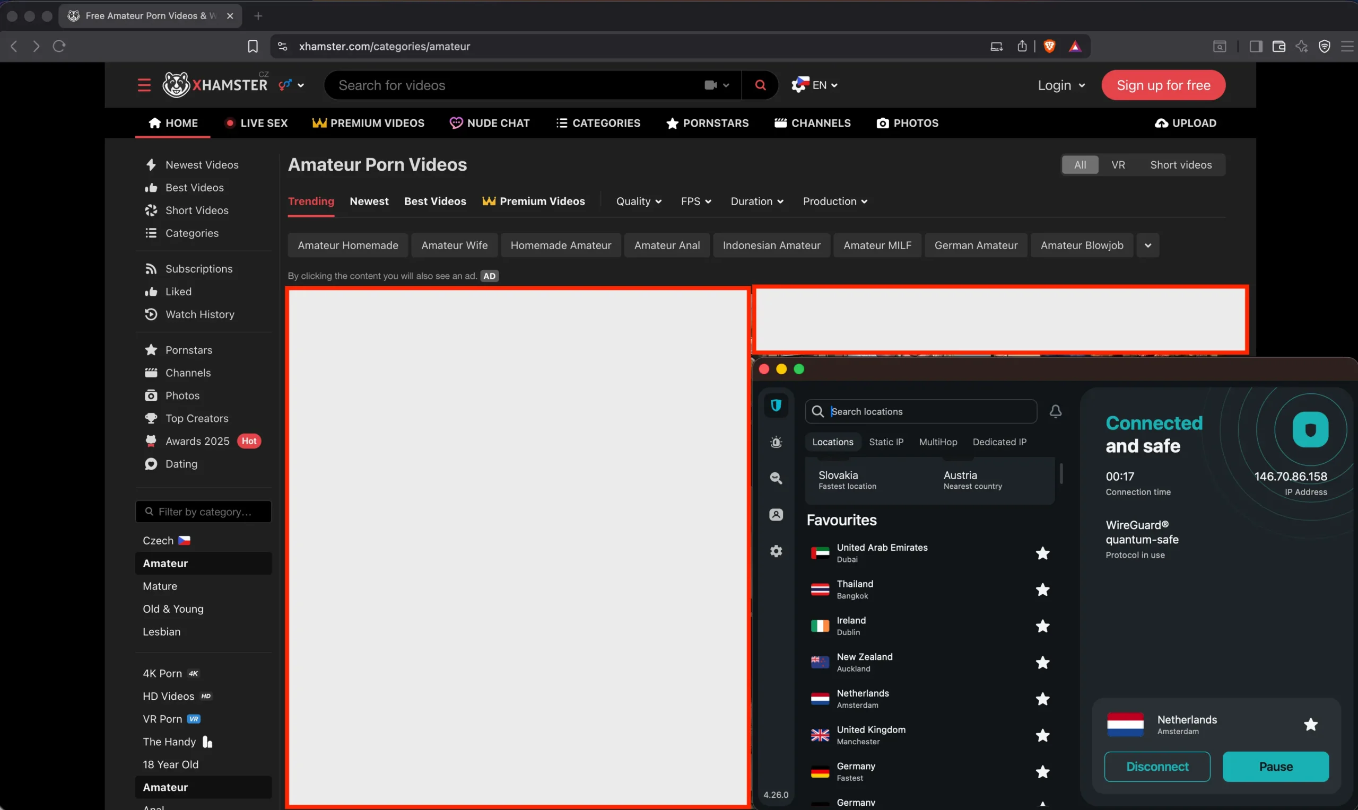Click the notification bell beside Mullvad search
The width and height of the screenshot is (1358, 810).
[1055, 411]
